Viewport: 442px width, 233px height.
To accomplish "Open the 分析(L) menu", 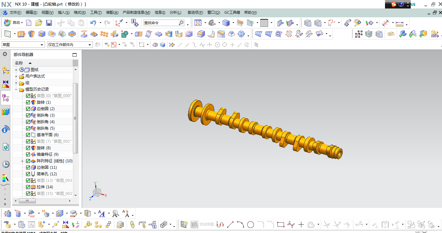I will [176, 12].
